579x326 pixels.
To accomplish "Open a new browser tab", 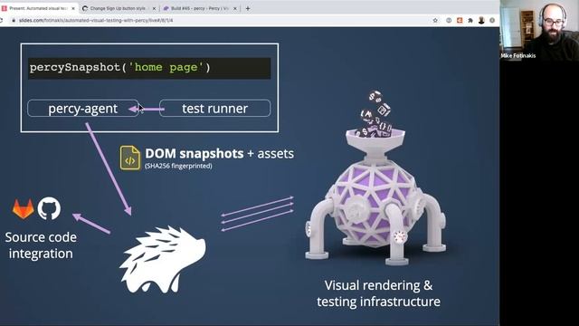I will tap(248, 8).
